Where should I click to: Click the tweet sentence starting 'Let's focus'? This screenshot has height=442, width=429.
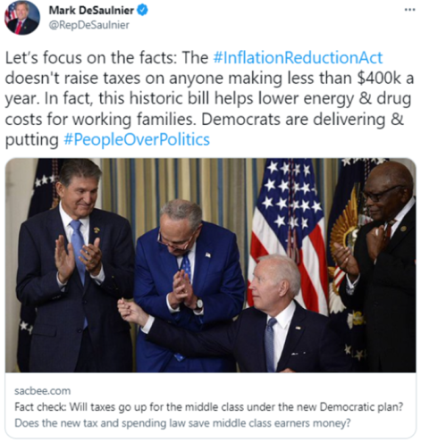coord(106,57)
